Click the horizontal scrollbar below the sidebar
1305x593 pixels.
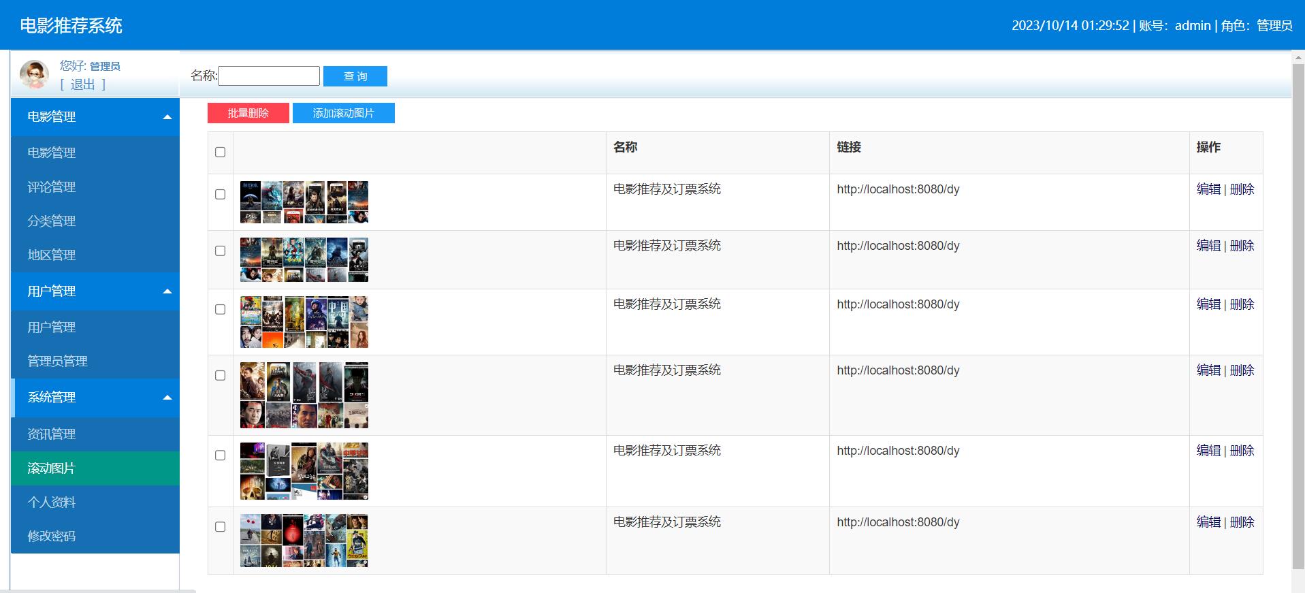pyautogui.click(x=98, y=591)
